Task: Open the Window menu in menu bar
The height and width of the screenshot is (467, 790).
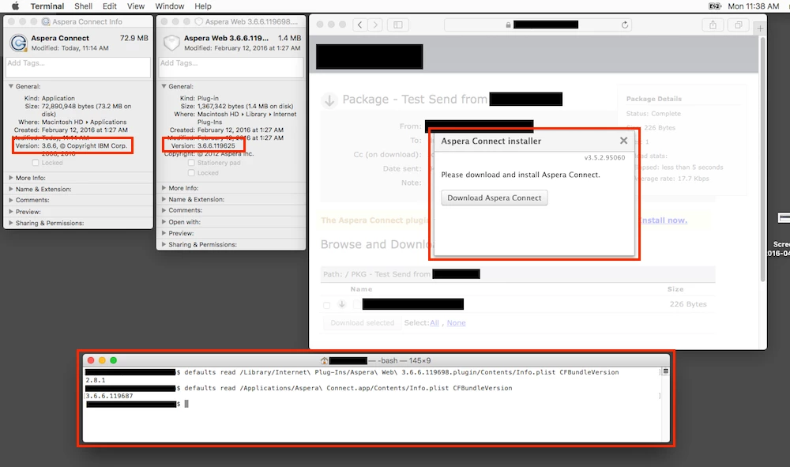Action: tap(169, 6)
